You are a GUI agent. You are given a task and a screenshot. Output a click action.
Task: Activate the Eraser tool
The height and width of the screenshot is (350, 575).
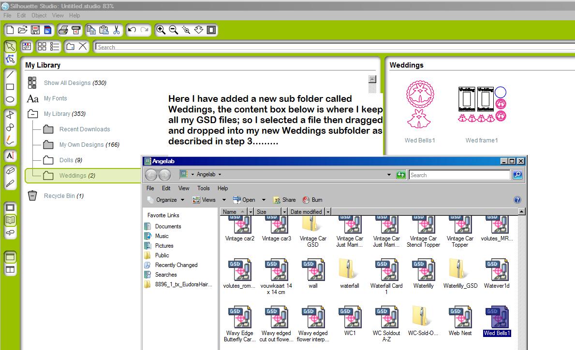[x=10, y=171]
